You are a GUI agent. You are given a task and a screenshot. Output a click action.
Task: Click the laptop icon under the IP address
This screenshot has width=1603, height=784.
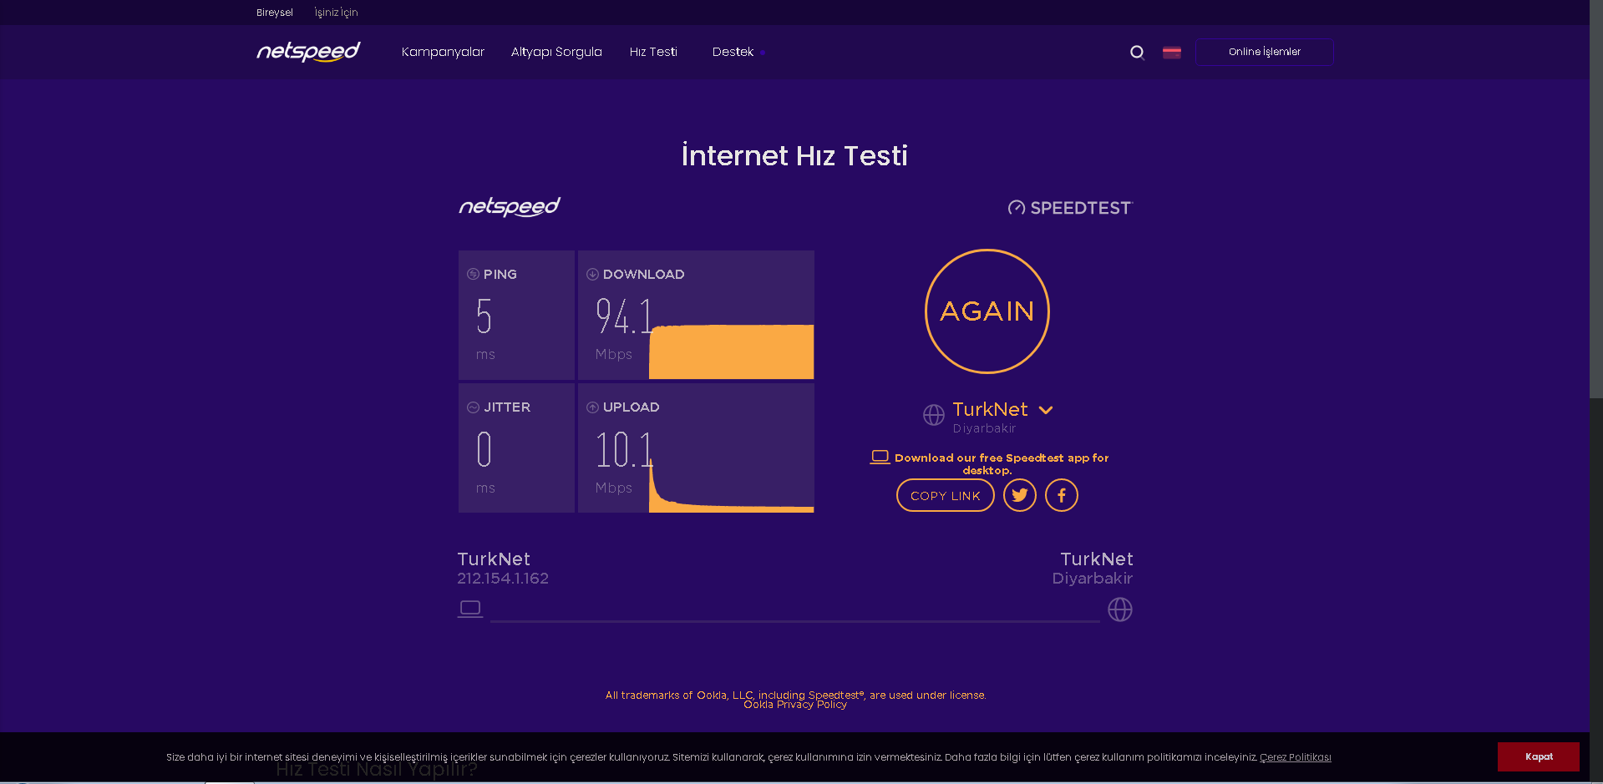(x=470, y=609)
